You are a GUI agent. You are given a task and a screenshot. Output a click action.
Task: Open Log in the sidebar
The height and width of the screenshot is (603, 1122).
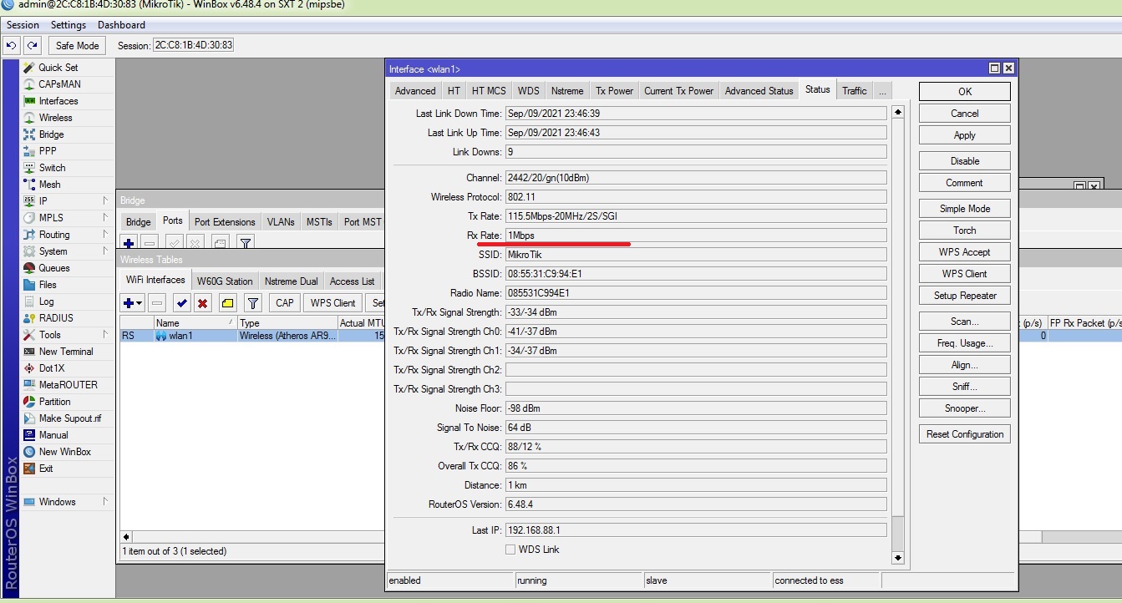pyautogui.click(x=46, y=301)
